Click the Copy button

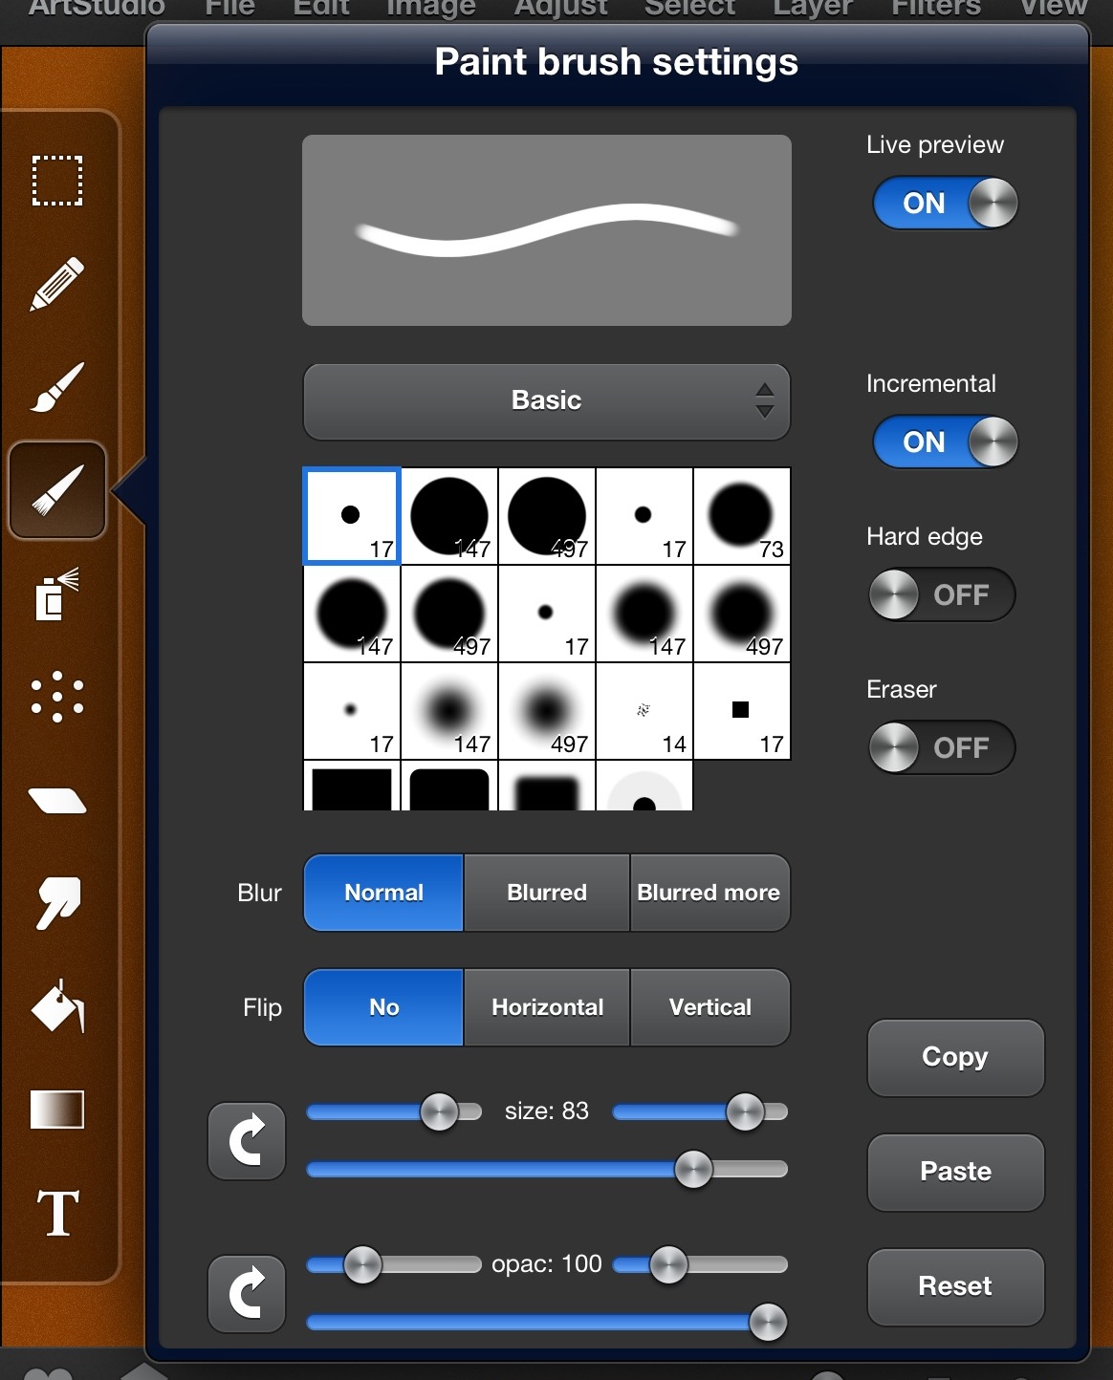pyautogui.click(x=955, y=1057)
